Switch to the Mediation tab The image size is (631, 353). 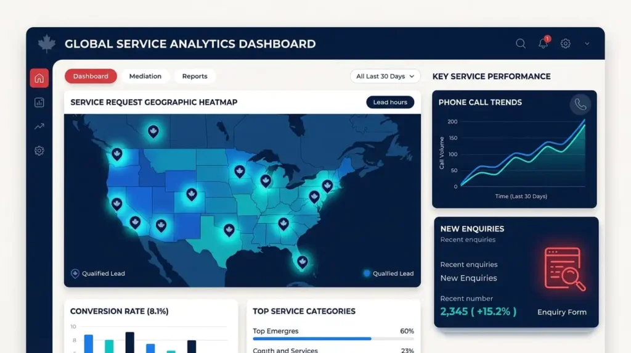point(145,76)
